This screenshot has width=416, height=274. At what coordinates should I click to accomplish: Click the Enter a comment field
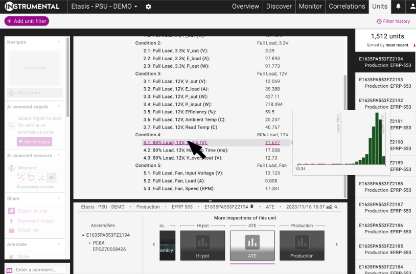[40, 270]
